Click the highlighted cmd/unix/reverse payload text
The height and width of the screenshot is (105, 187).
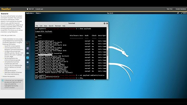[x=45, y=55]
